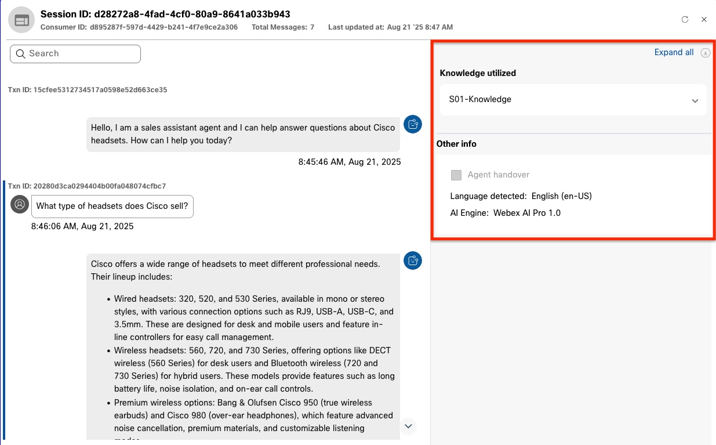Screen dimensions: 716x445
Task: Click the Webex AI Pro 1.0 engine text
Action: pyautogui.click(x=526, y=213)
